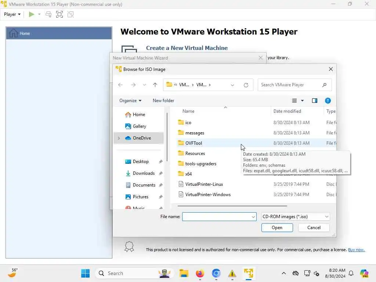The image size is (376, 282).
Task: Select the Resources folder
Action: [x=195, y=153]
